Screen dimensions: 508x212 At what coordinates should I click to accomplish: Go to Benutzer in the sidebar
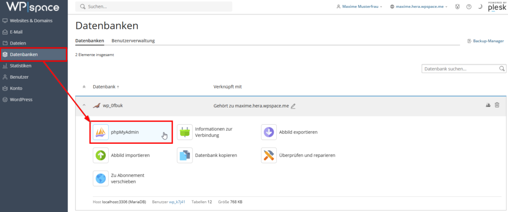click(x=34, y=77)
